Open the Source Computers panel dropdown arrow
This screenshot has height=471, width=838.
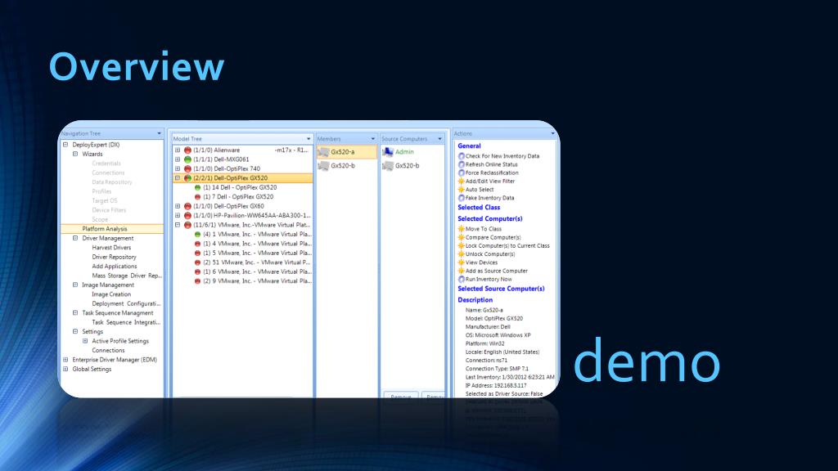tap(439, 139)
